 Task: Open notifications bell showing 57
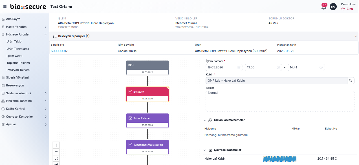click(x=324, y=6)
